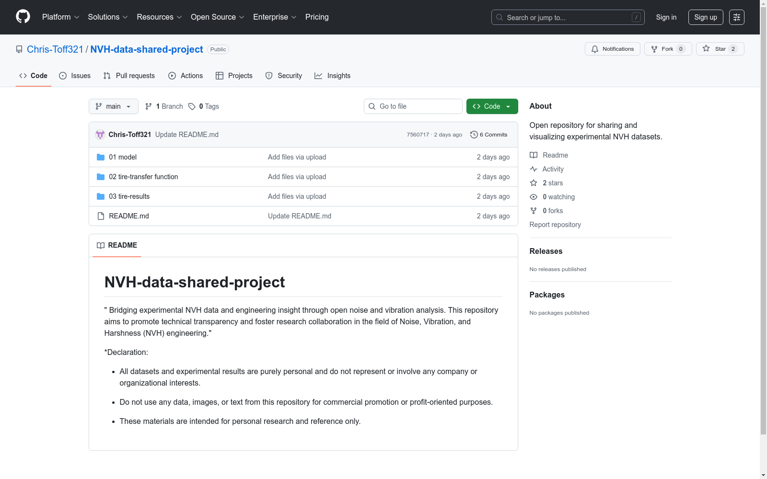Click the Pricing link
This screenshot has width=767, height=479.
pyautogui.click(x=317, y=17)
